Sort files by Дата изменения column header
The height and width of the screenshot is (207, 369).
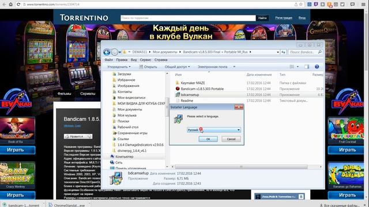pyautogui.click(x=259, y=75)
